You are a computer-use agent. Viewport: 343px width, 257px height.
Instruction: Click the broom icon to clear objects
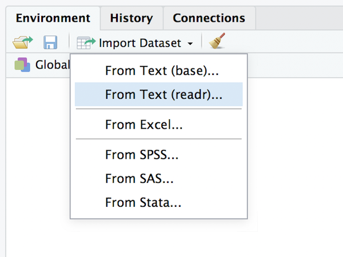pyautogui.click(x=217, y=41)
